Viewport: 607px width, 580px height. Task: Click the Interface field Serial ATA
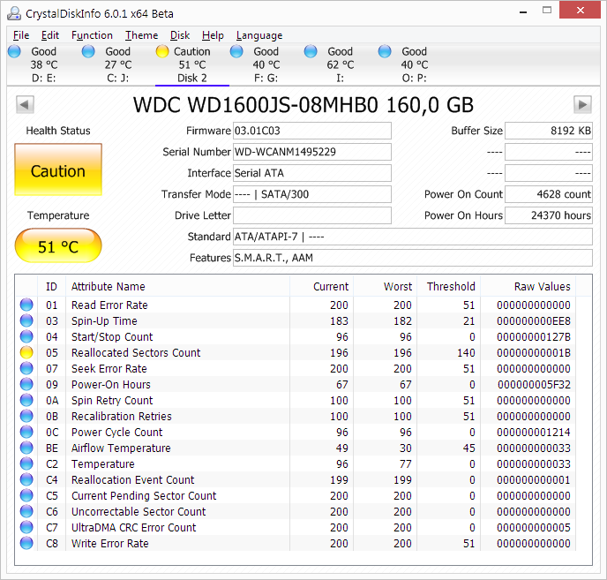click(x=312, y=173)
